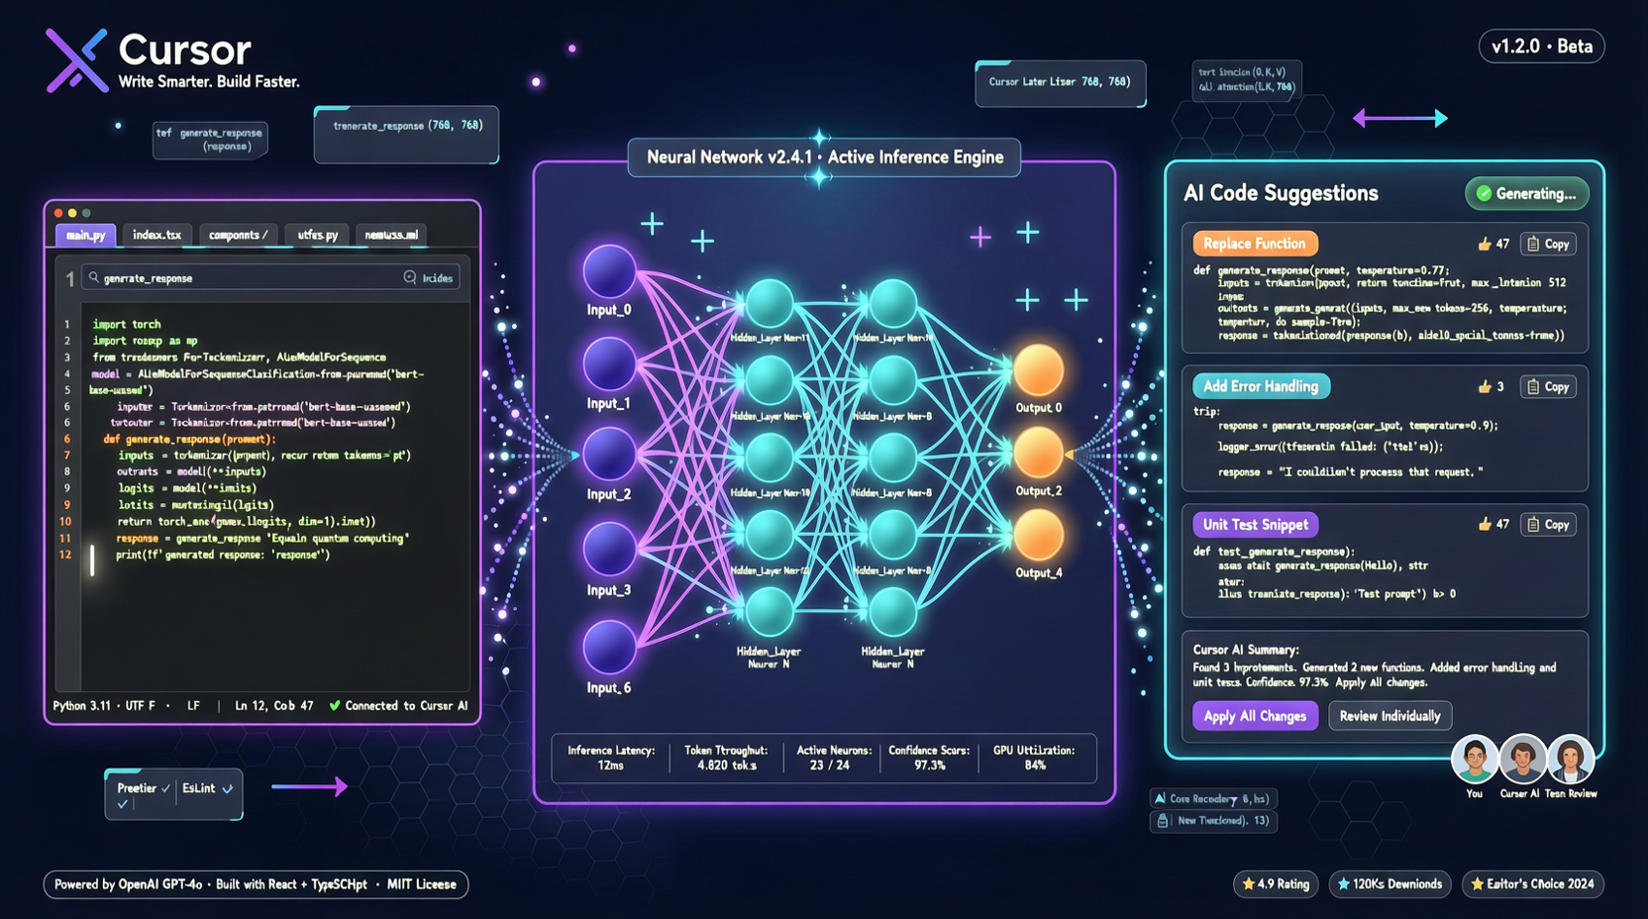Click the yellow dot in the editor title bar
This screenshot has width=1648, height=919.
click(x=72, y=213)
